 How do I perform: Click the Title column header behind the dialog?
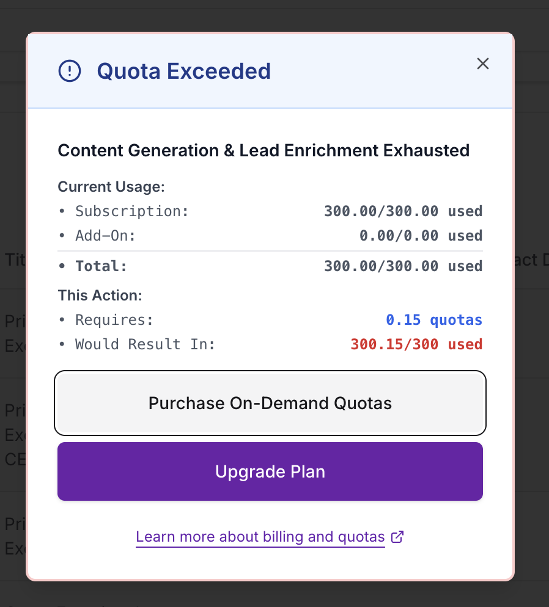pos(13,260)
